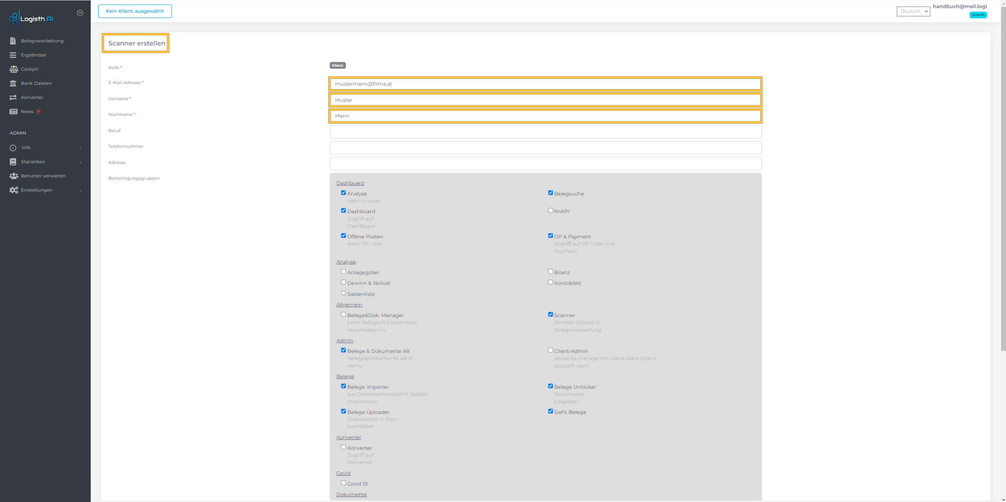This screenshot has height=502, width=1006.
Task: Click Kein Klient ausgewählt button
Action: pyautogui.click(x=135, y=11)
